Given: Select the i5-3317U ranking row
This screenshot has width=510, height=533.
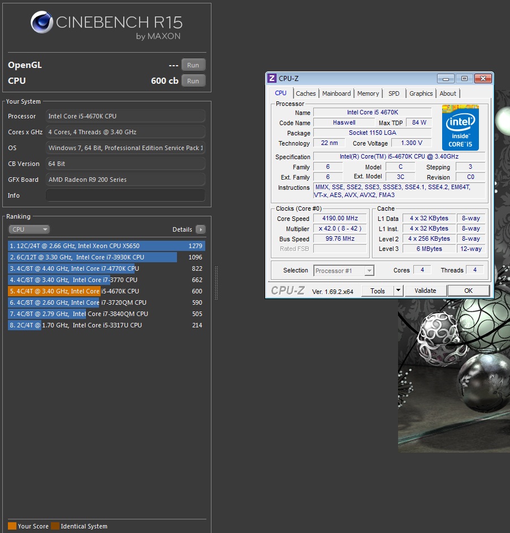Looking at the screenshot, I should (x=106, y=325).
